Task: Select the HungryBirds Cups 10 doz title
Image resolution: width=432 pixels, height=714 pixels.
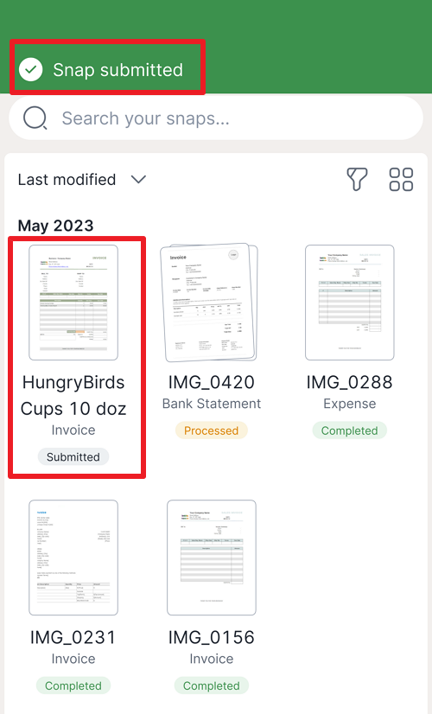Action: (73, 395)
